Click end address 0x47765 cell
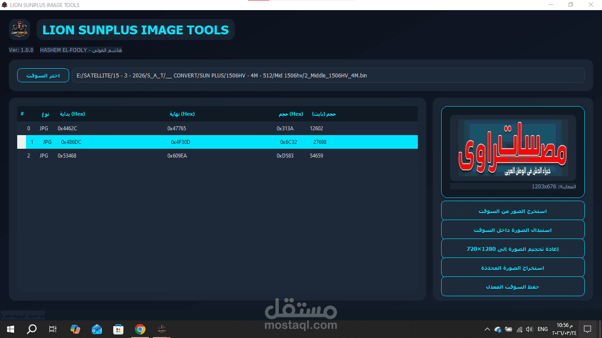 coord(177,129)
